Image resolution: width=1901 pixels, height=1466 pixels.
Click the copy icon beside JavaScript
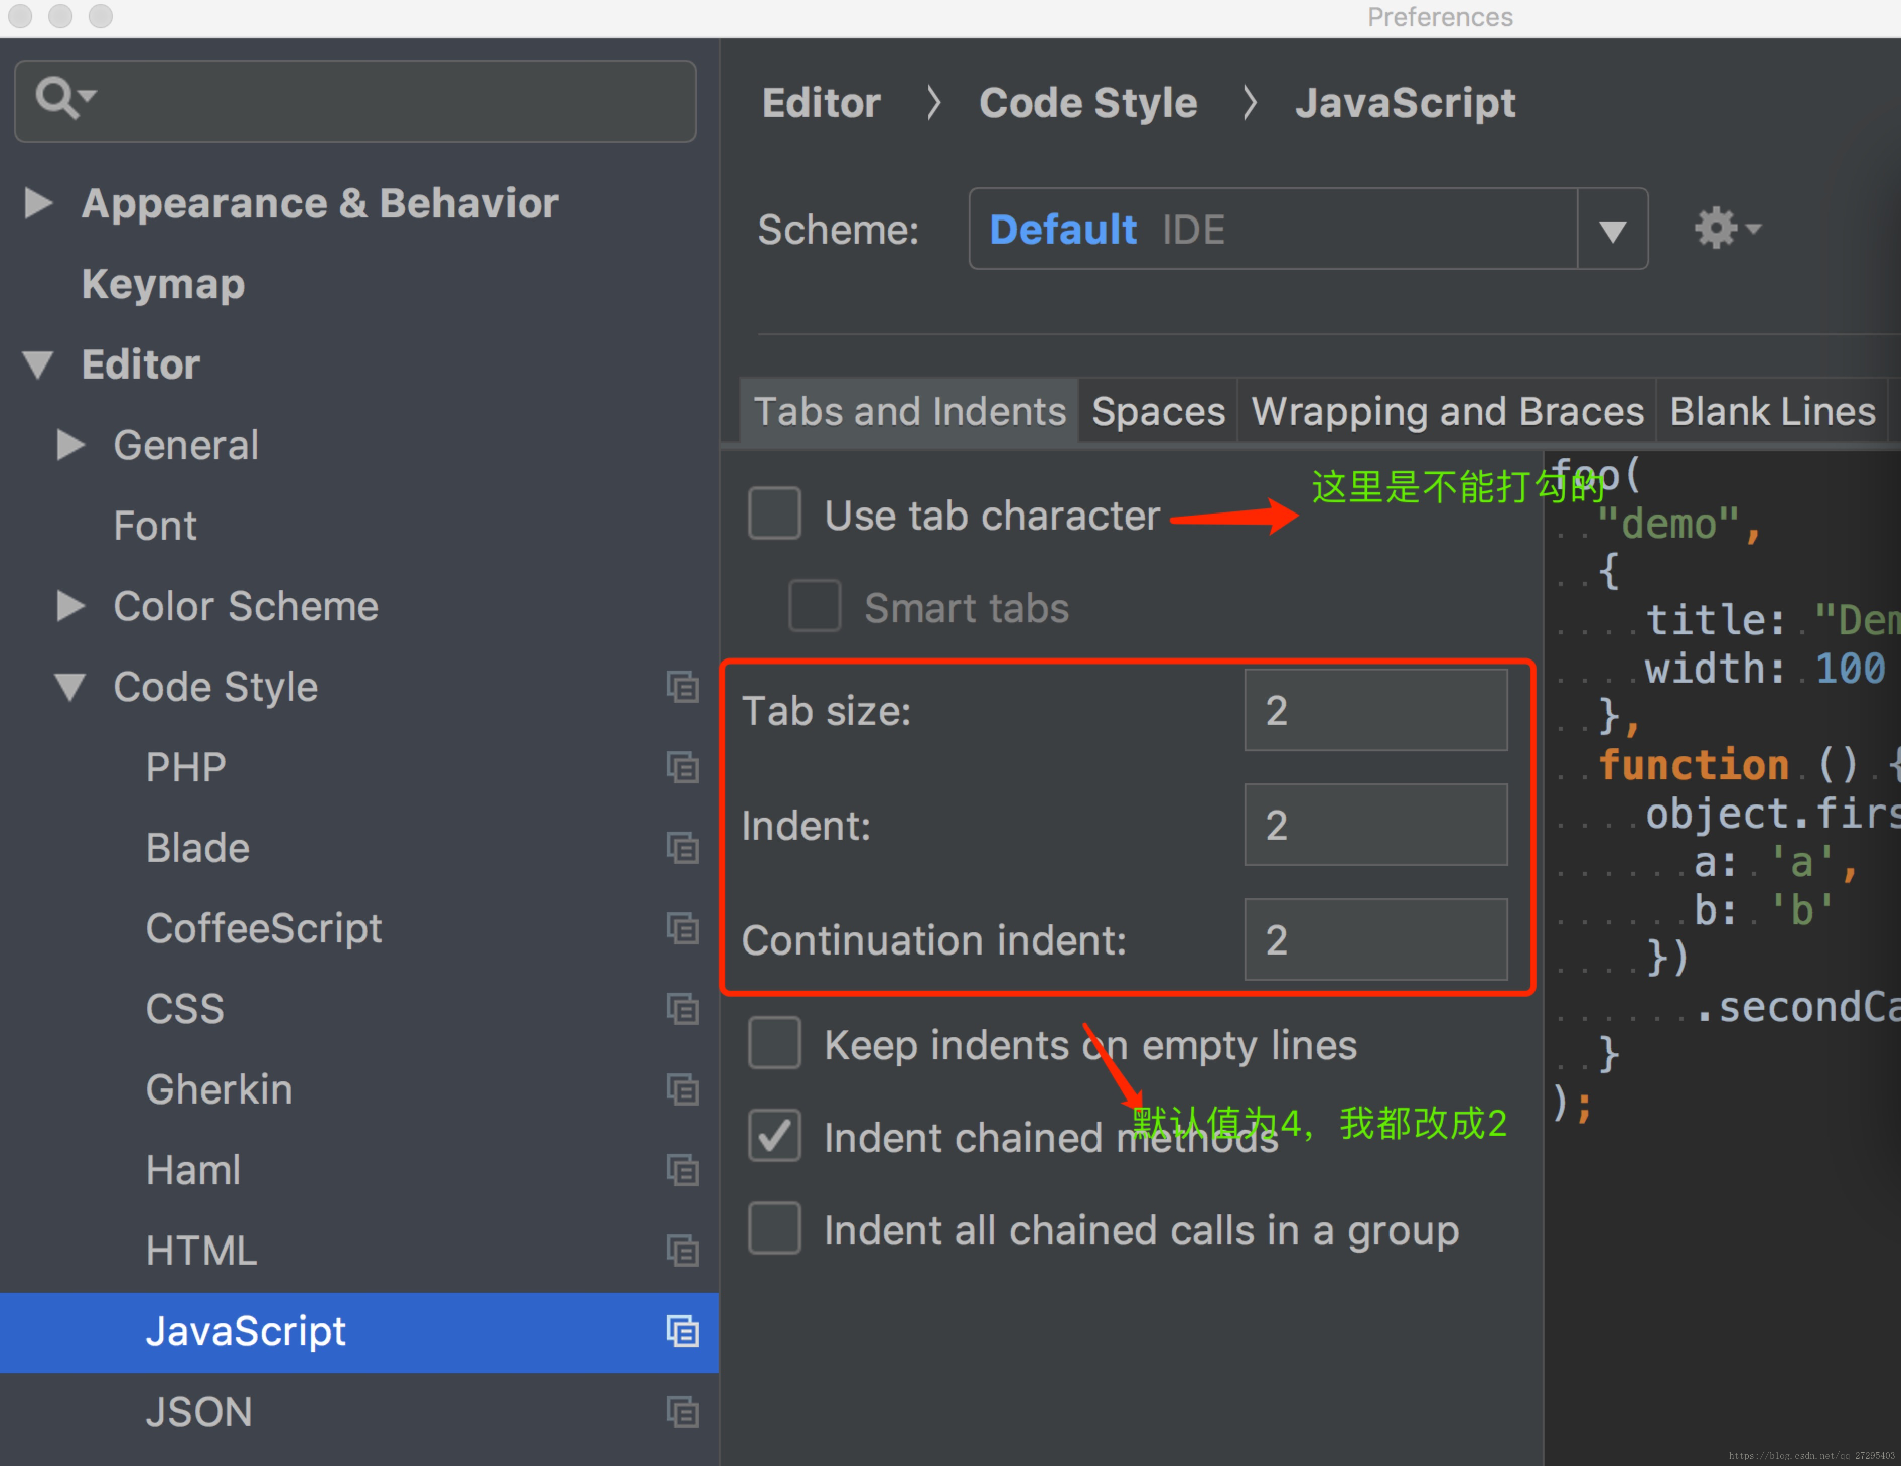[682, 1331]
